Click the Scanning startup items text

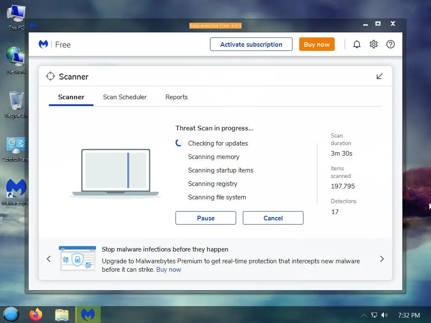tap(221, 170)
